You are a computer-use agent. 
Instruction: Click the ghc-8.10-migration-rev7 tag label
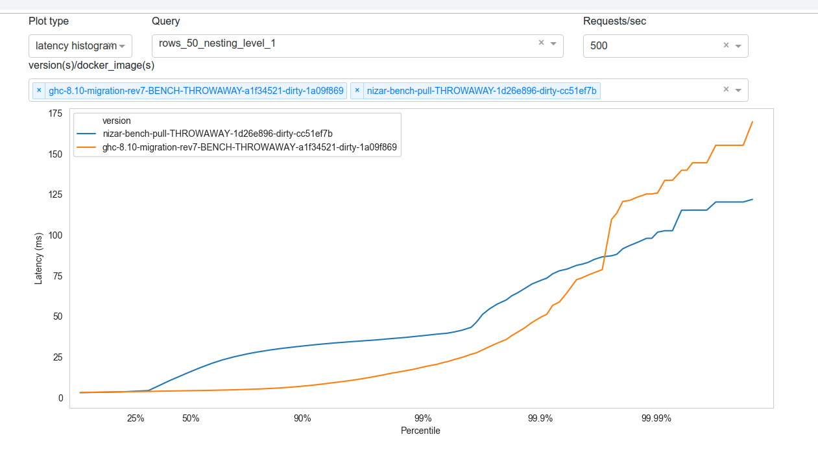196,91
